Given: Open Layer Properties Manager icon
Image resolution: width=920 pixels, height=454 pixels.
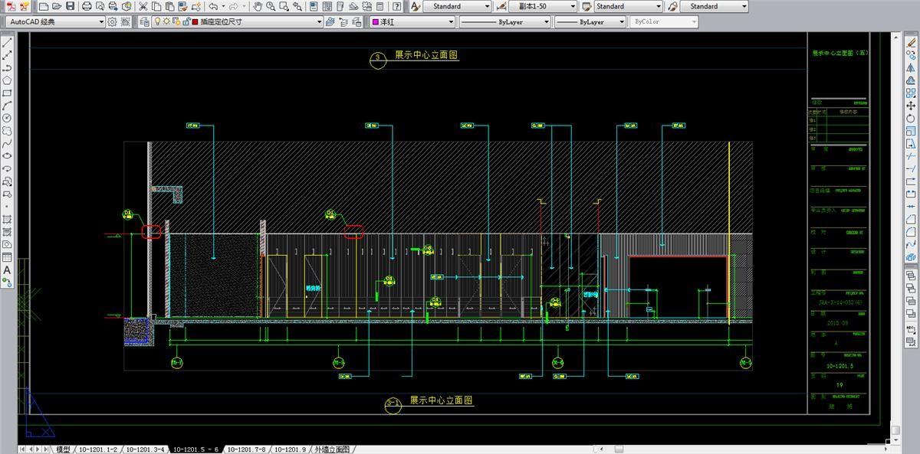Looking at the screenshot, I should (x=145, y=22).
